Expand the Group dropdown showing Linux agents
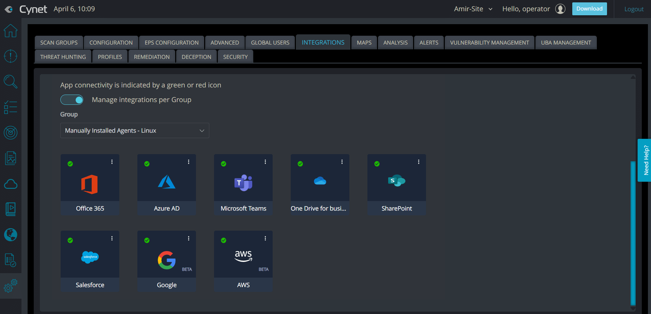The image size is (651, 314). click(x=135, y=131)
